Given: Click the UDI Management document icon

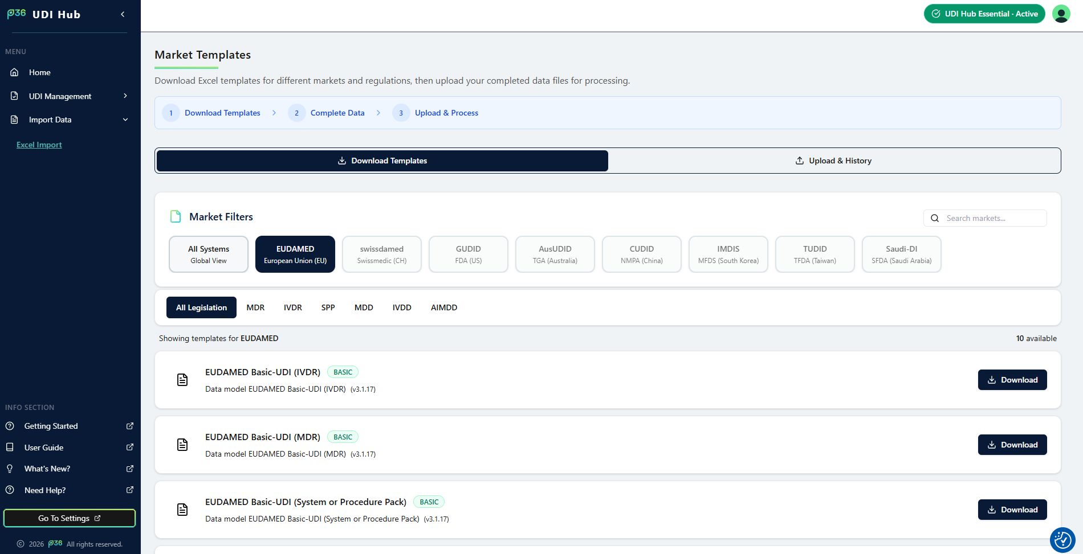Looking at the screenshot, I should [x=14, y=96].
